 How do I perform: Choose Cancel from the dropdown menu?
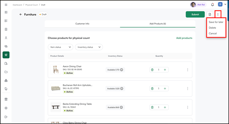click(x=213, y=33)
